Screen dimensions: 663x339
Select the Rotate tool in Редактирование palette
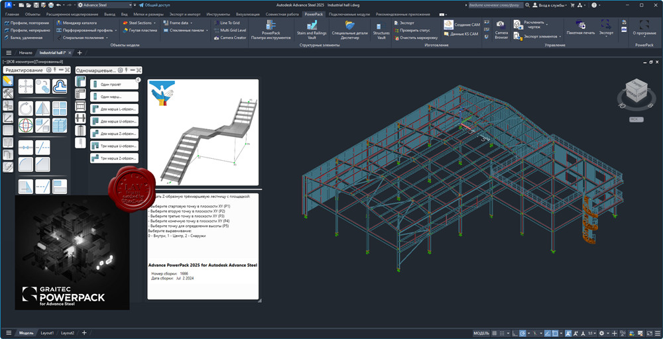26,108
